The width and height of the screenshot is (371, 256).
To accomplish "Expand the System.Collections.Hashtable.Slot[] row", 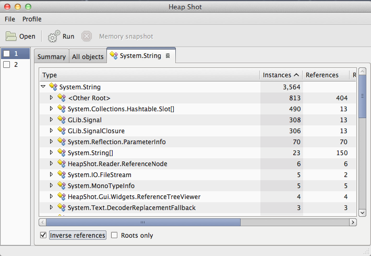I will pos(51,109).
